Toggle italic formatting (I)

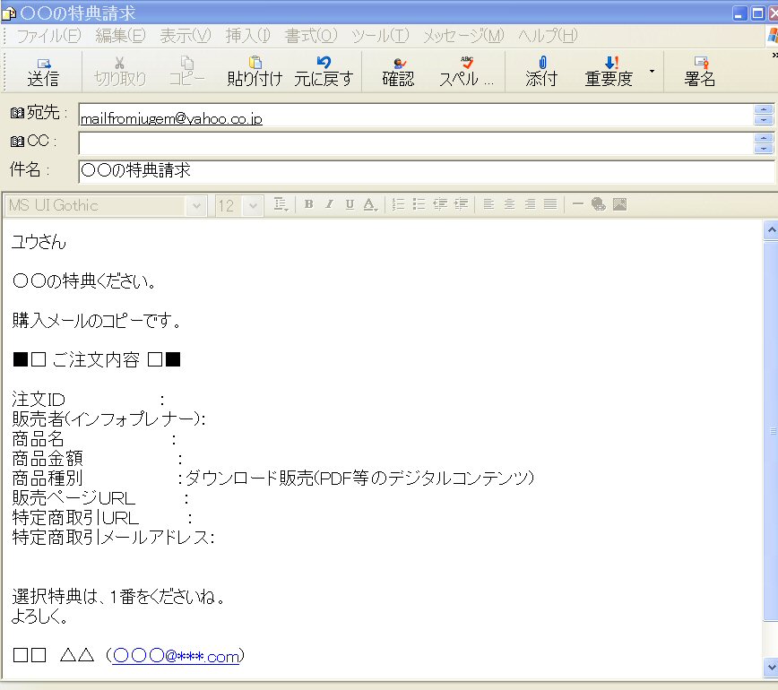330,204
